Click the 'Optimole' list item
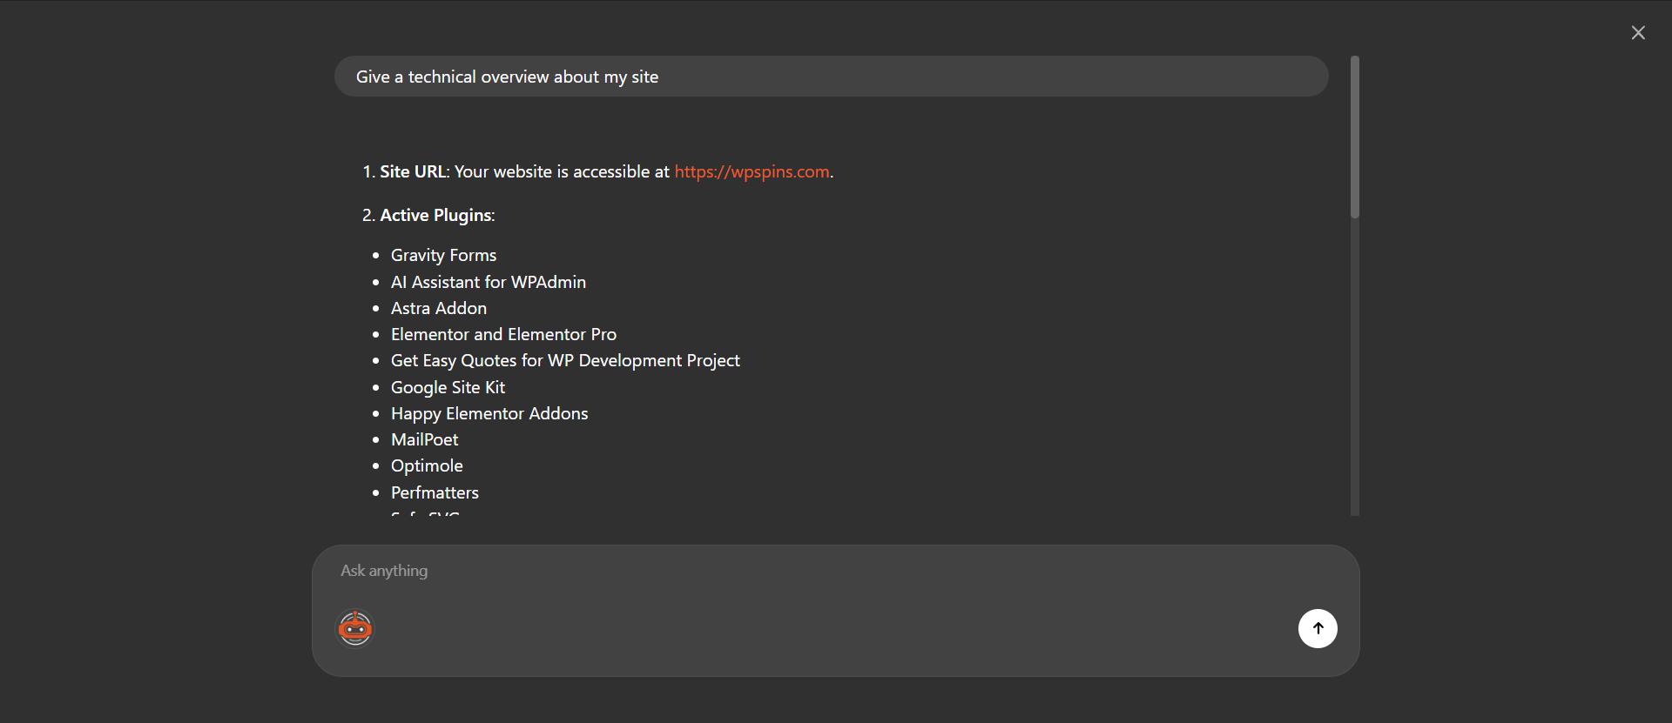This screenshot has height=723, width=1672. click(x=427, y=466)
